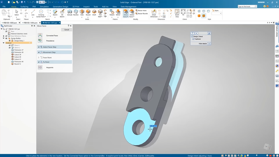Click Hide details in Design Intent panel
This screenshot has width=279, height=157.
pyautogui.click(x=202, y=43)
